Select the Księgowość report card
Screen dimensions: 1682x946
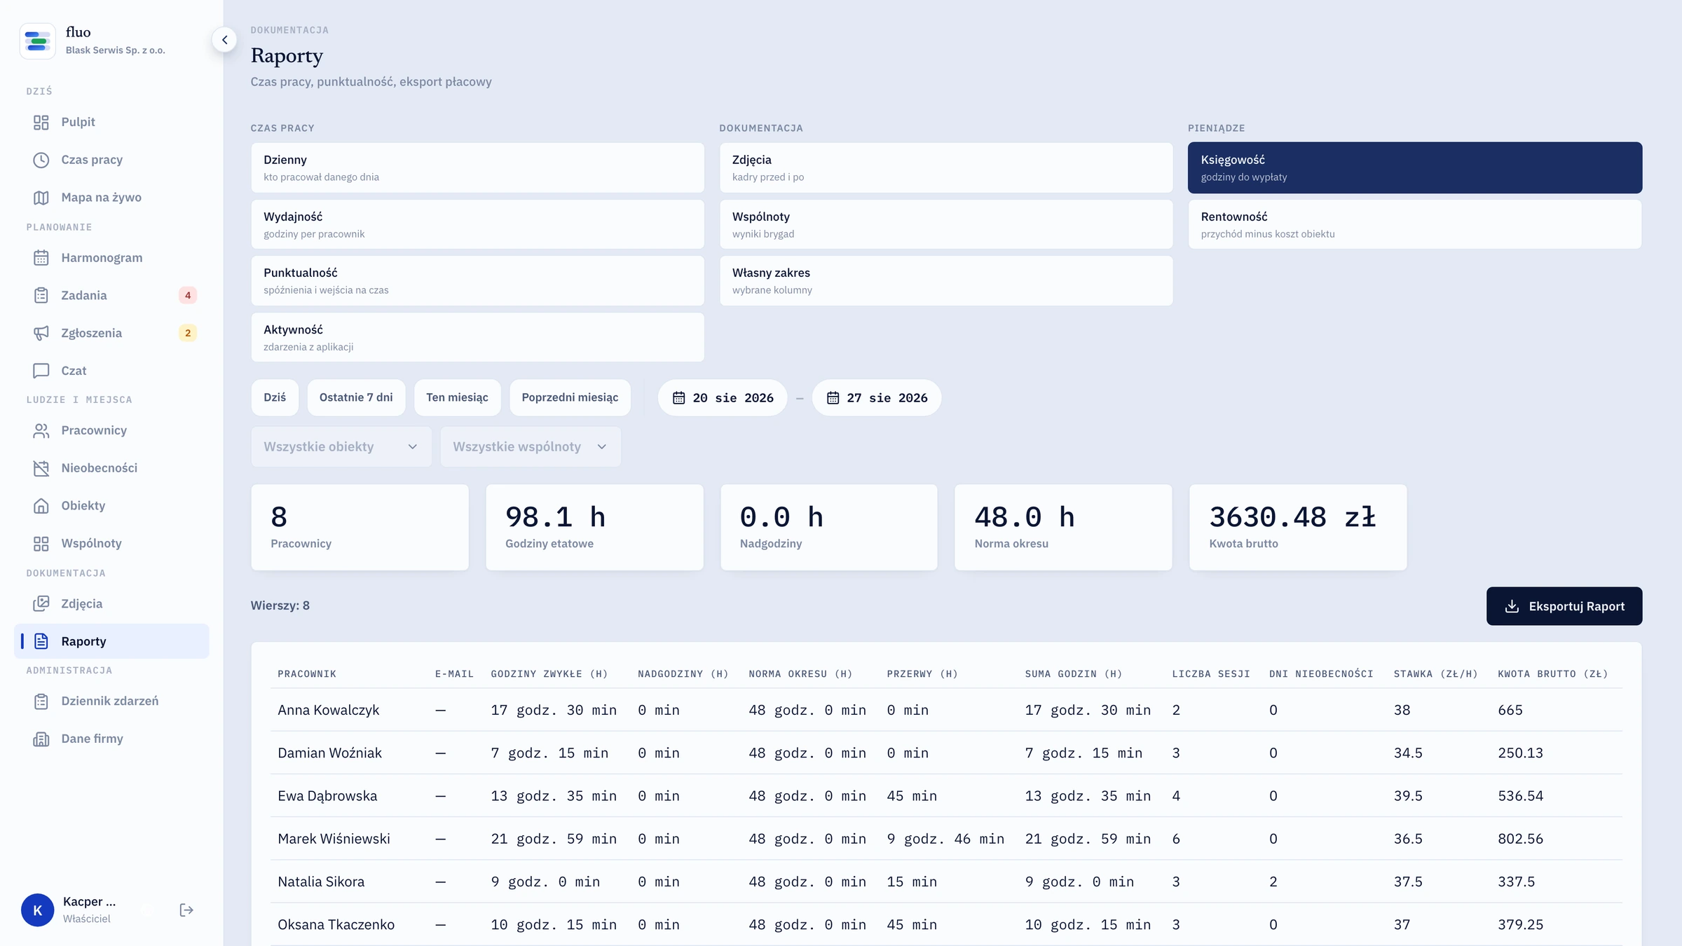[1415, 168]
